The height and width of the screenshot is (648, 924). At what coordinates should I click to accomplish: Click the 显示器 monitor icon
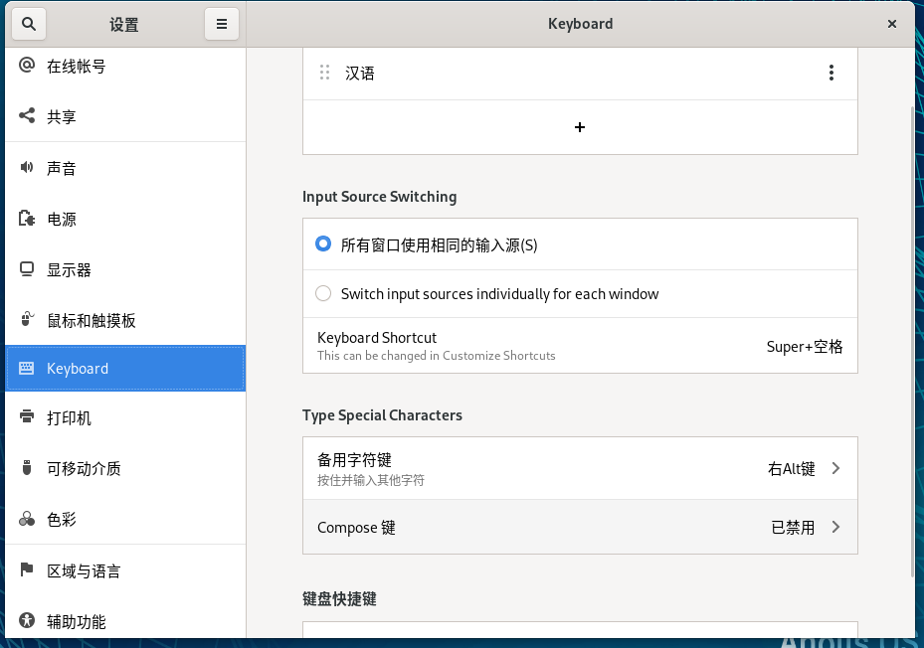tap(27, 269)
